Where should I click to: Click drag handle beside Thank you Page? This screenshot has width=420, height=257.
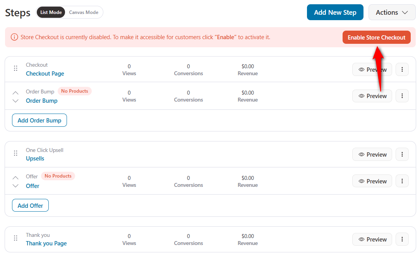[15, 238]
